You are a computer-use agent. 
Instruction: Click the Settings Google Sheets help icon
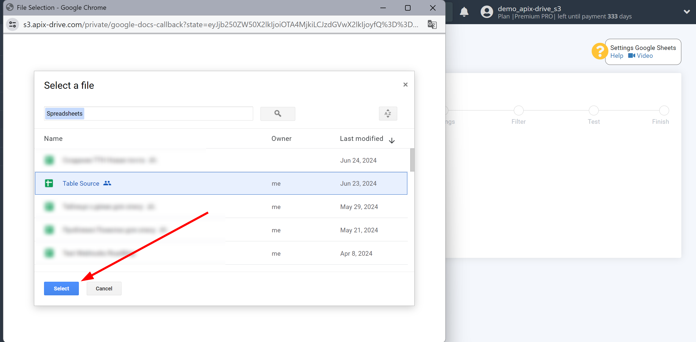pyautogui.click(x=600, y=51)
